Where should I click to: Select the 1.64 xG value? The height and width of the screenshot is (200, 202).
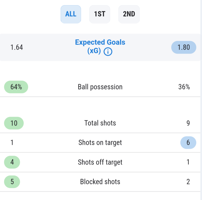[x=17, y=47]
